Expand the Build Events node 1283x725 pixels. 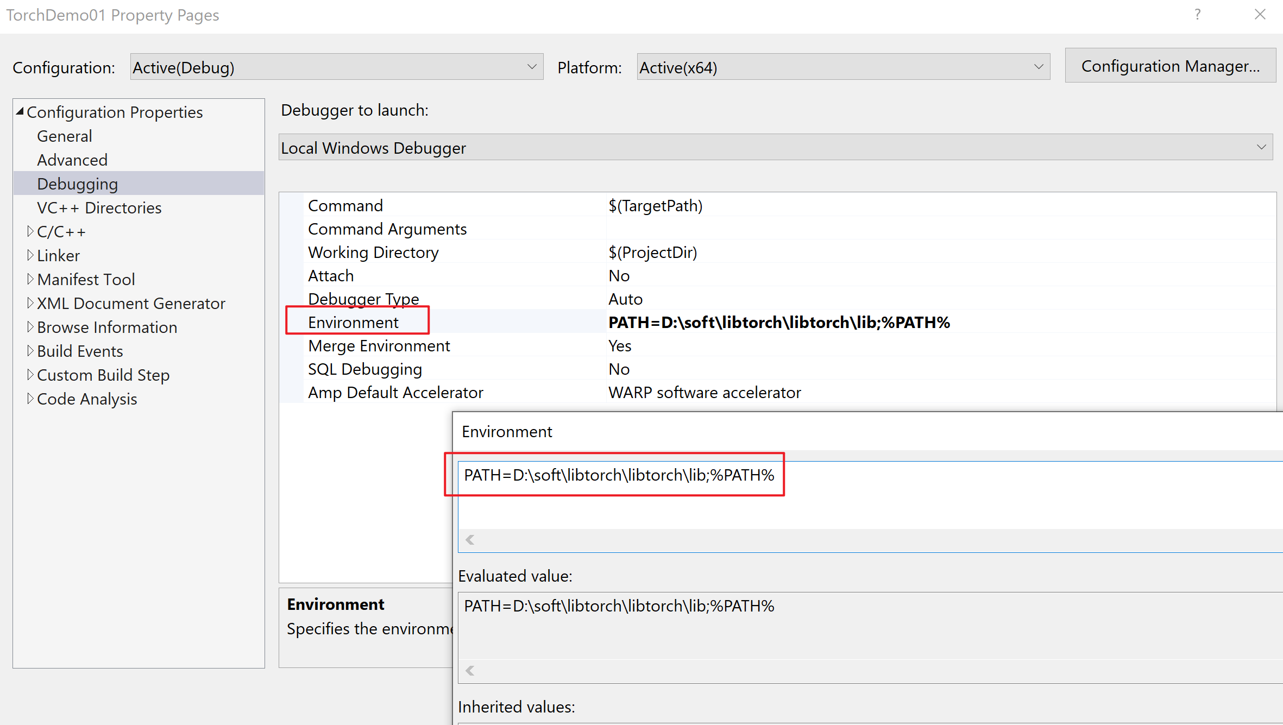pos(31,350)
